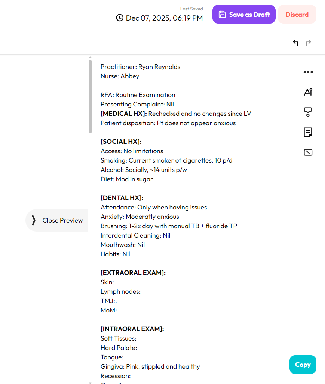Click the AI assistant icon
The height and width of the screenshot is (384, 325).
pyautogui.click(x=308, y=92)
